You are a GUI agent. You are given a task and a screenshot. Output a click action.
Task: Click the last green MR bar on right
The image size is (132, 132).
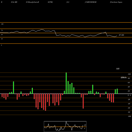click(117, 91)
